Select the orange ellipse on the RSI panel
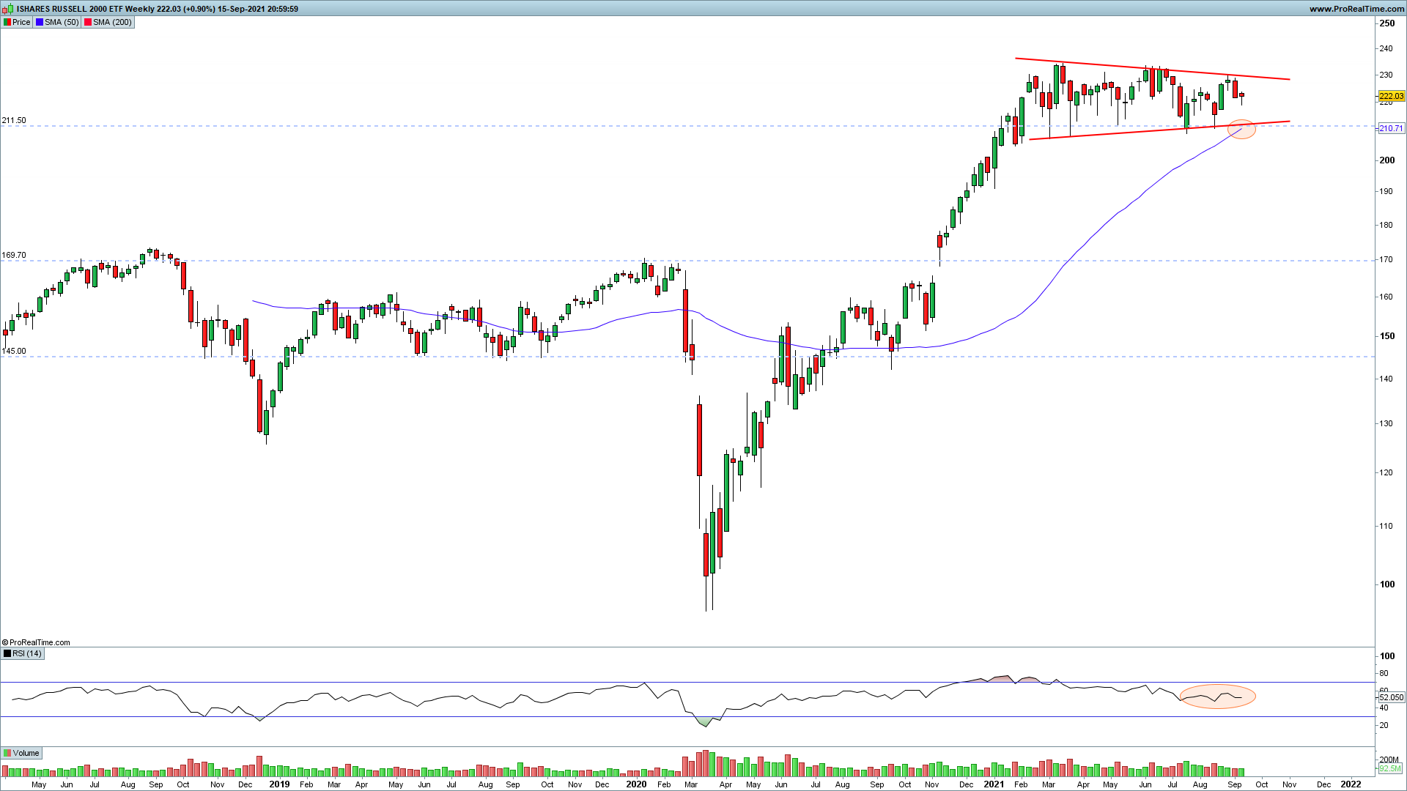The height and width of the screenshot is (791, 1407). (1217, 696)
